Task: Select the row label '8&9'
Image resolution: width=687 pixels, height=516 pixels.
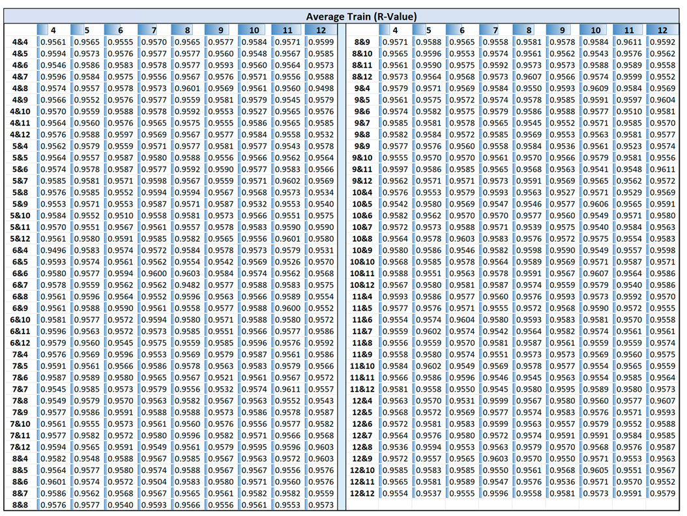Action: pyautogui.click(x=362, y=42)
